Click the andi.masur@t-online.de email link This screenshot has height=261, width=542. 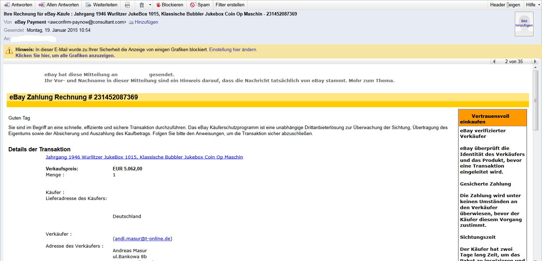143,239
